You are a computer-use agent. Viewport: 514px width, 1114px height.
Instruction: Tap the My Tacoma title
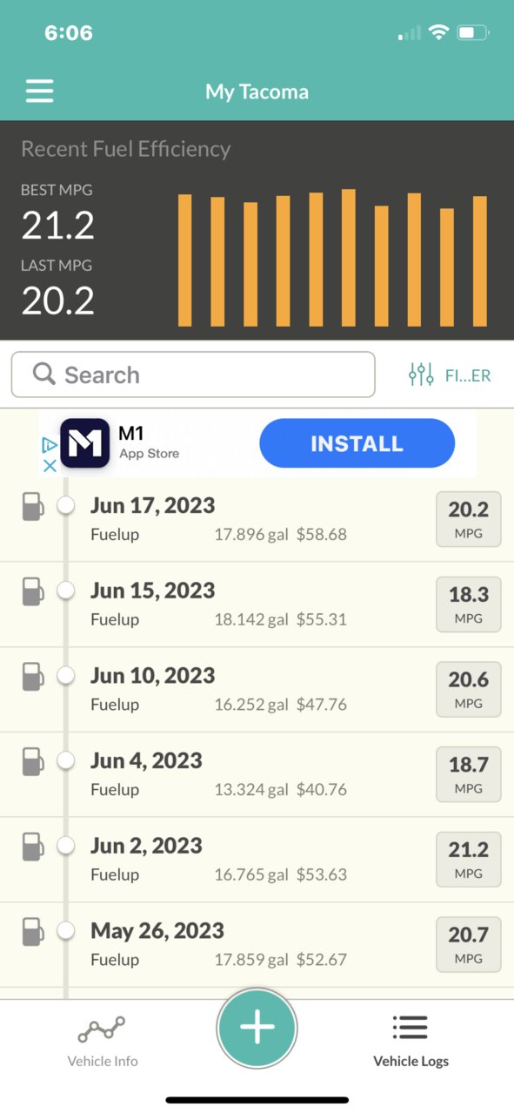[x=257, y=91]
